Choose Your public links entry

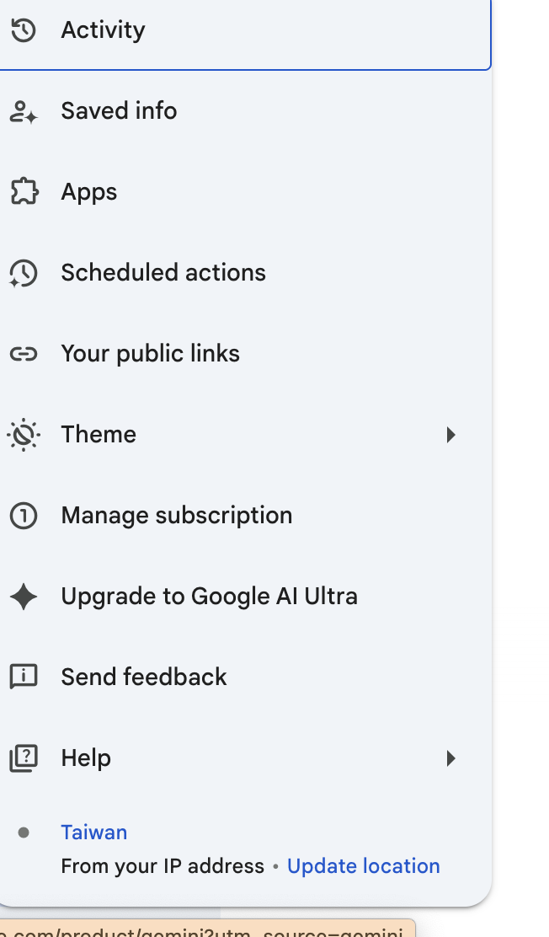pyautogui.click(x=245, y=354)
